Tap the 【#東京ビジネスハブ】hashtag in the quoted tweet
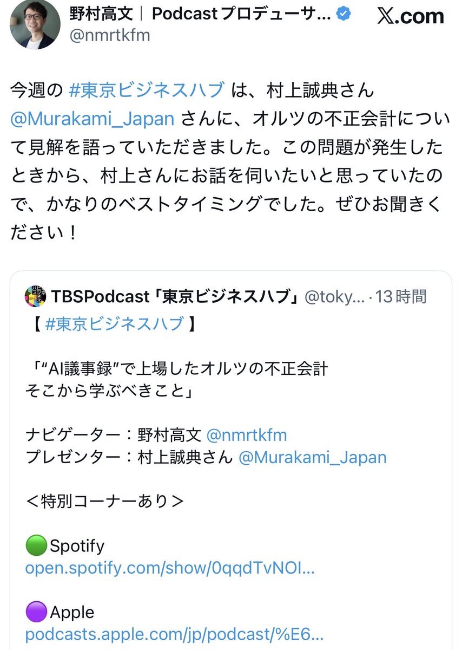462x650 pixels. click(x=115, y=324)
